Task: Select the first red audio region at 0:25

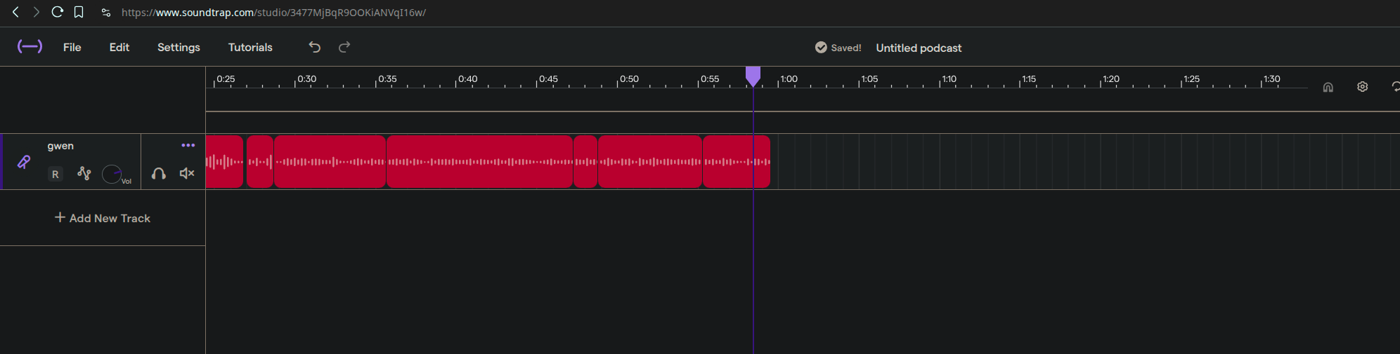Action: pyautogui.click(x=224, y=162)
